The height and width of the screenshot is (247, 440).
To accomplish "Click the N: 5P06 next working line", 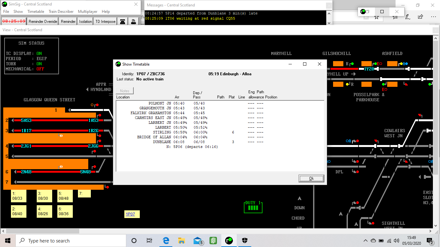I will coord(192,147).
